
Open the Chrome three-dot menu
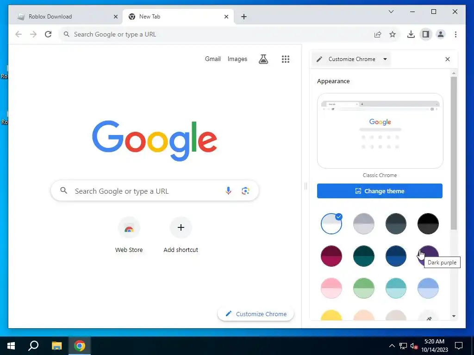point(455,34)
